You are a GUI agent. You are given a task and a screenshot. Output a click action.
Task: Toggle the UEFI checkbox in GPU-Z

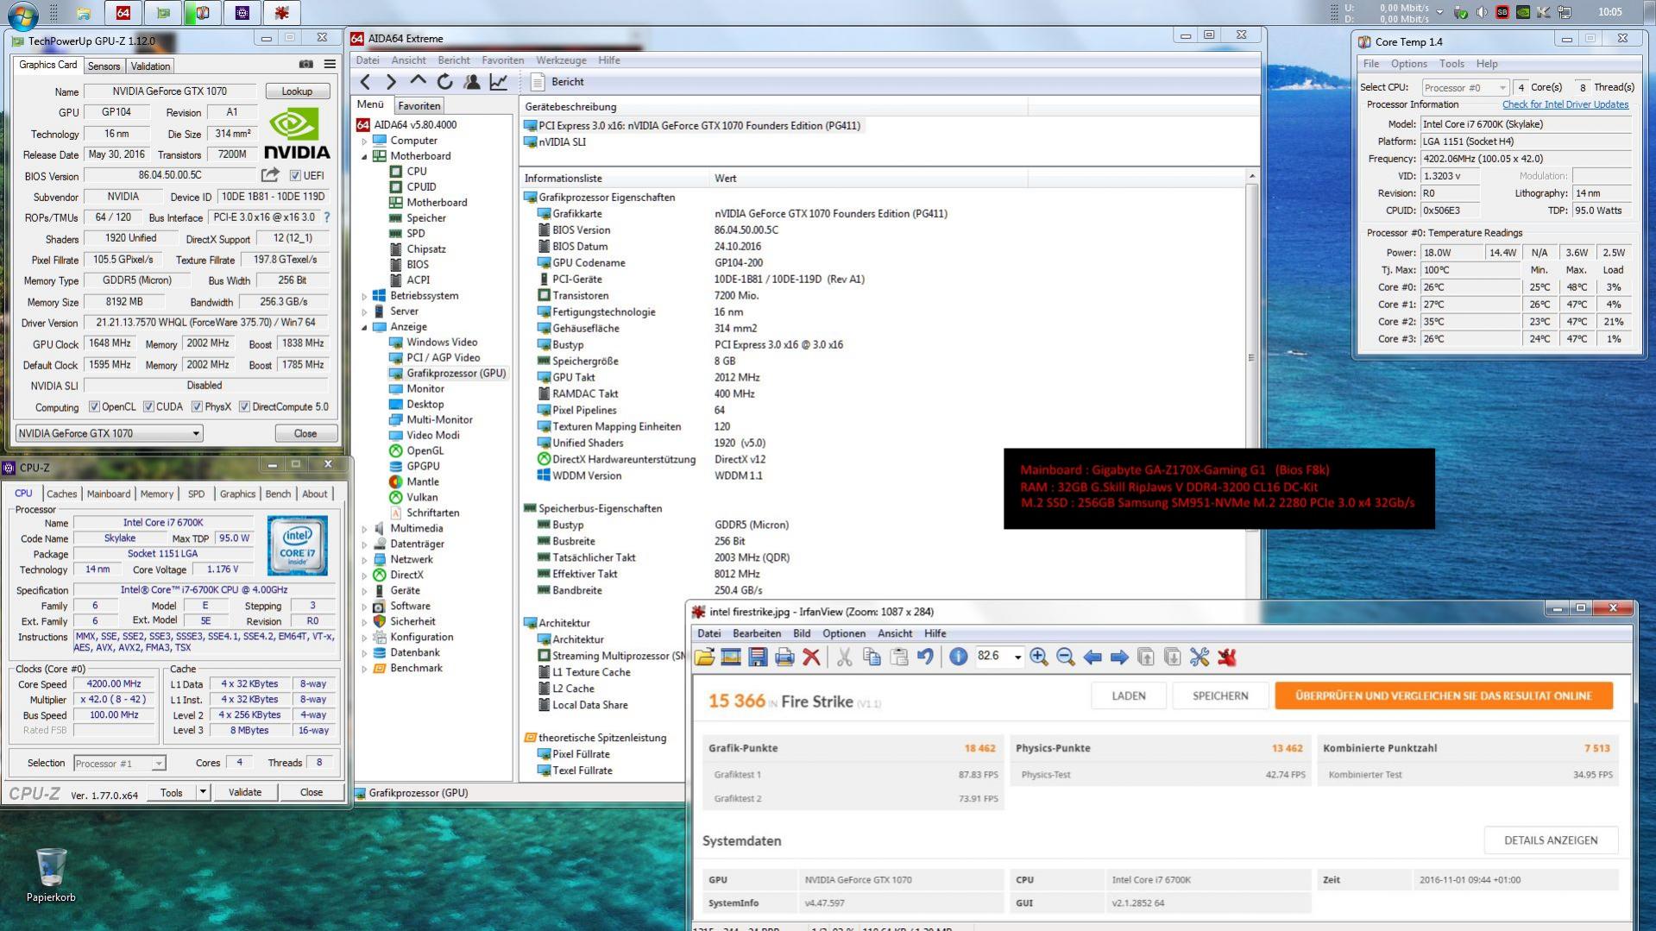(295, 176)
